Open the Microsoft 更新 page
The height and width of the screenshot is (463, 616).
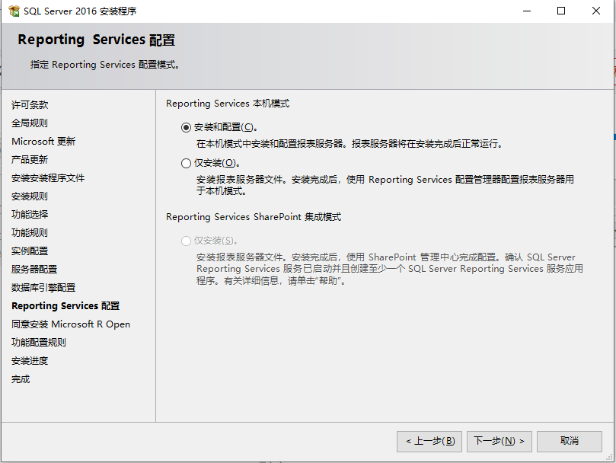click(43, 141)
